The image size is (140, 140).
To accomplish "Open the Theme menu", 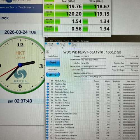I will (x=66, y=41).
